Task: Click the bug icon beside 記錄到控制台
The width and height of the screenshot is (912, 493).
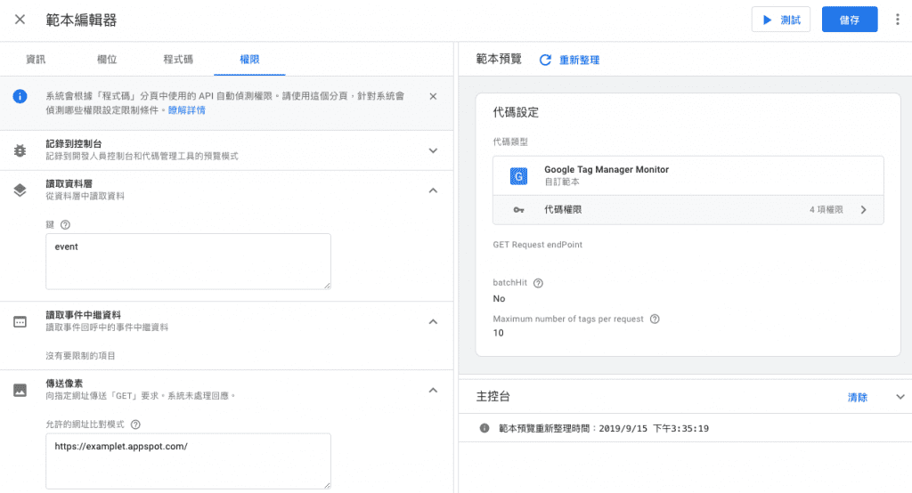Action: [x=20, y=150]
